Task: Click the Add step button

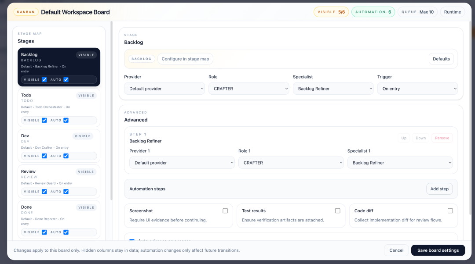Action: pyautogui.click(x=439, y=189)
